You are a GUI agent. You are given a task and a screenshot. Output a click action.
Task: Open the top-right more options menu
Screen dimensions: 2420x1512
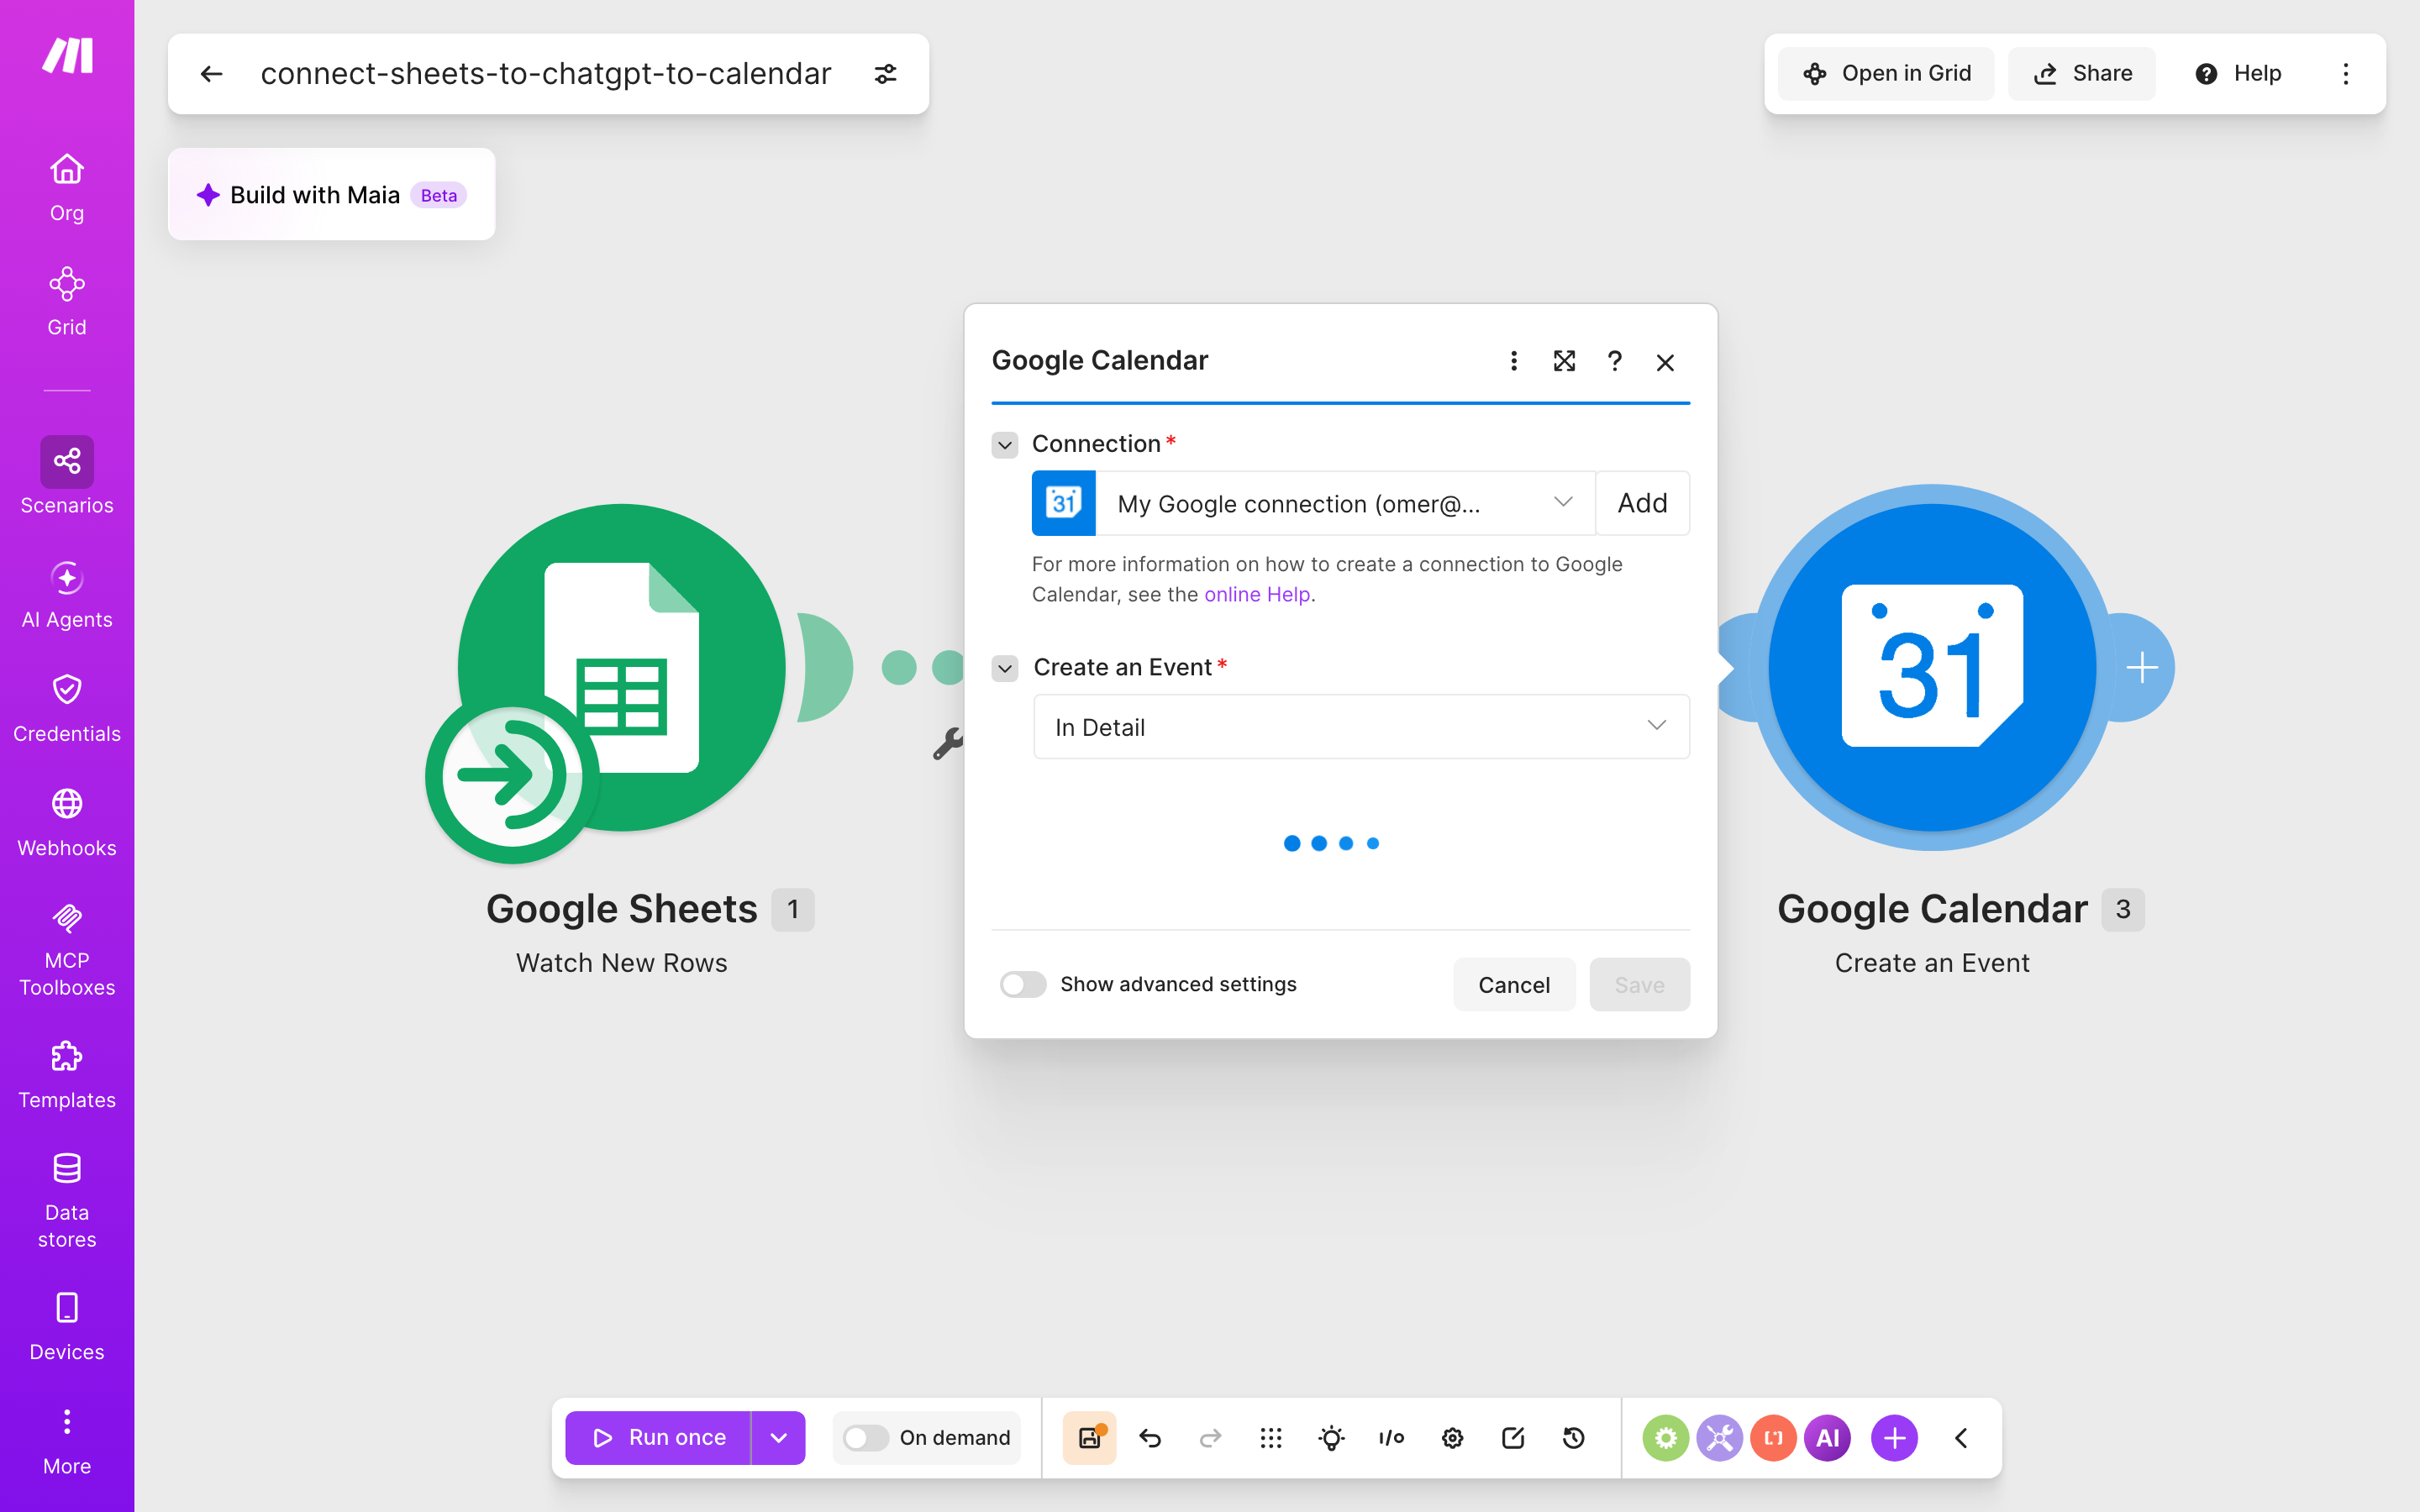(x=2345, y=73)
